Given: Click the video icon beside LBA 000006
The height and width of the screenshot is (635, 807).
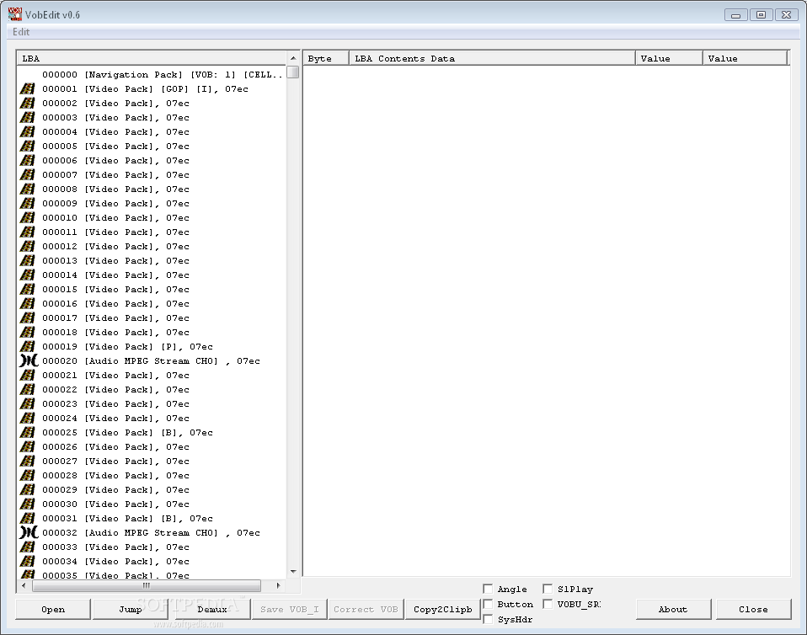Looking at the screenshot, I should point(27,161).
